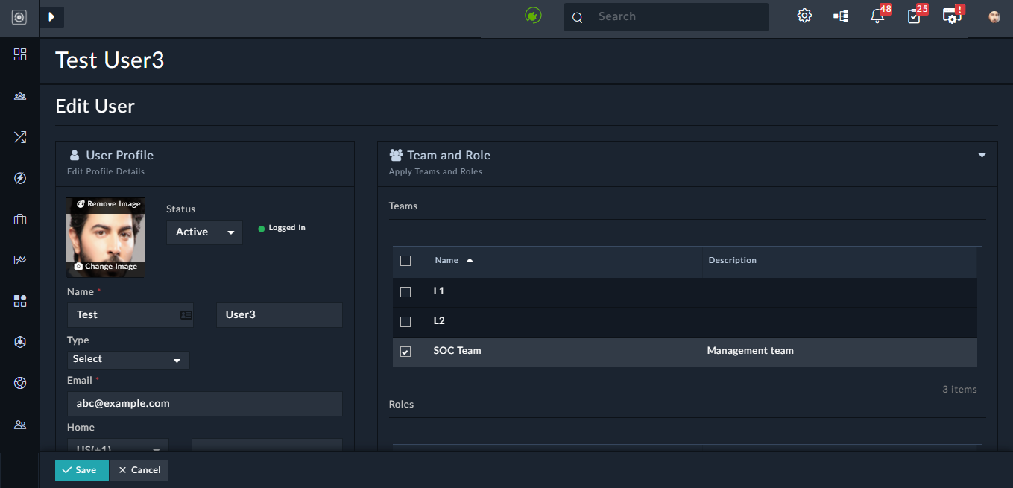Uncheck the SOC Team checkbox
Image resolution: width=1013 pixels, height=488 pixels.
pos(405,351)
